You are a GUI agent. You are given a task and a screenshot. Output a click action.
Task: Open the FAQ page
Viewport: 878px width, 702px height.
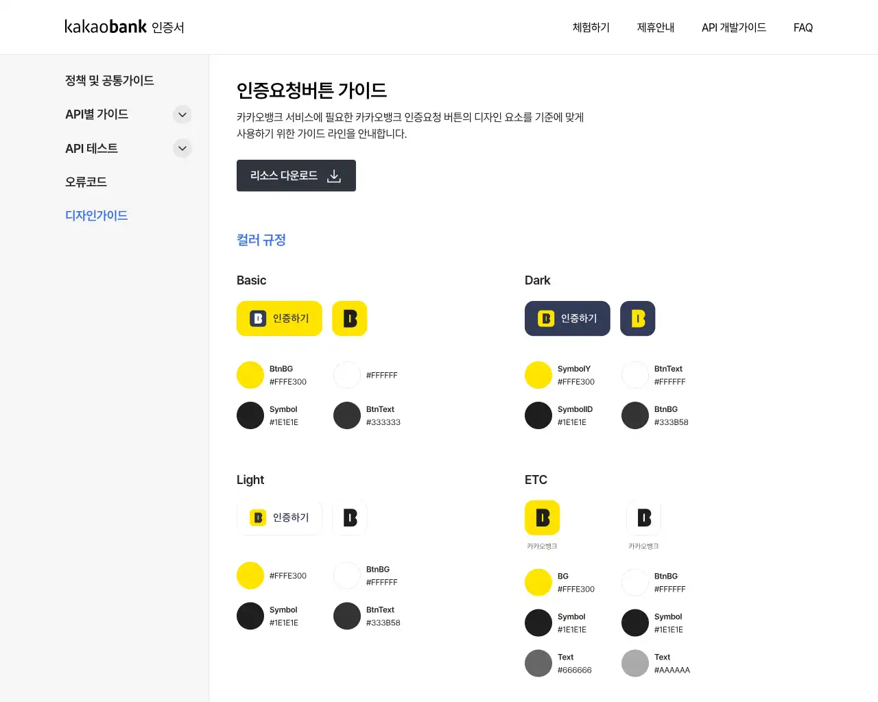[803, 27]
